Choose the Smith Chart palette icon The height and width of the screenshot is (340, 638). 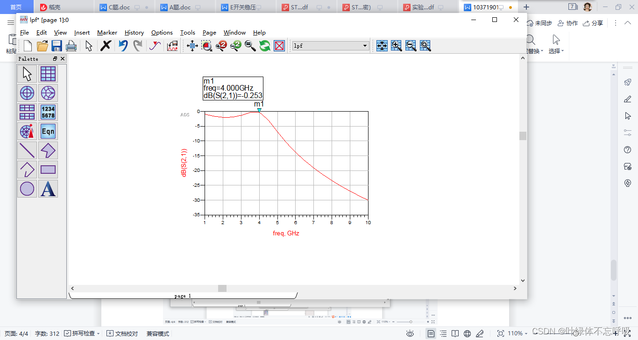(x=48, y=93)
